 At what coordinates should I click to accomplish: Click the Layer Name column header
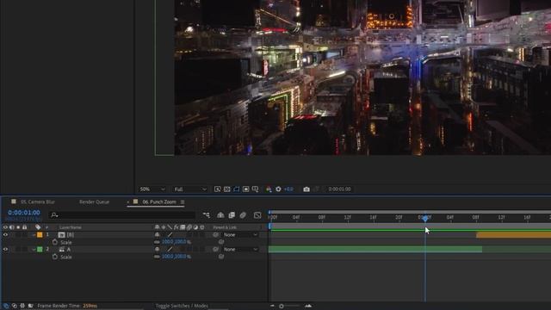point(71,227)
